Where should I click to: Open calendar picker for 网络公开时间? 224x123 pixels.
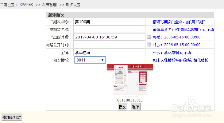click(x=149, y=45)
